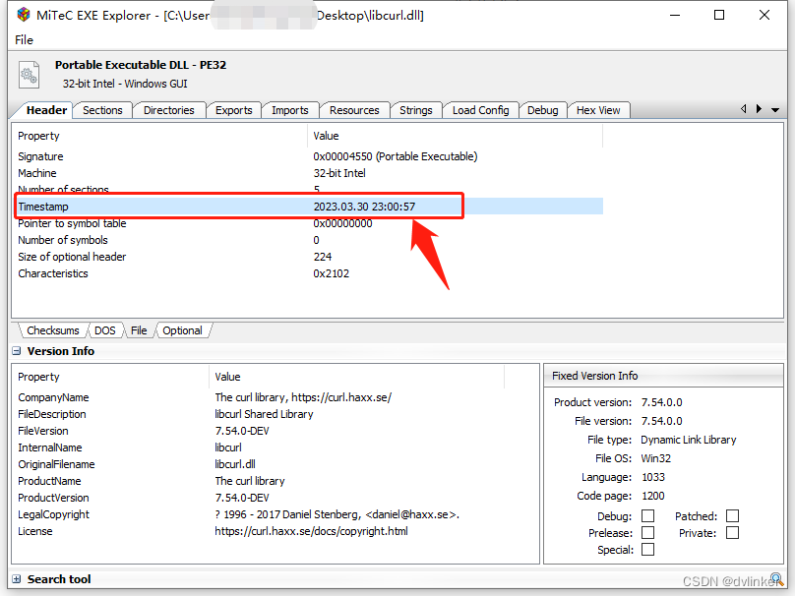795x596 pixels.
Task: Select the Checksums bottom tab
Action: [52, 330]
